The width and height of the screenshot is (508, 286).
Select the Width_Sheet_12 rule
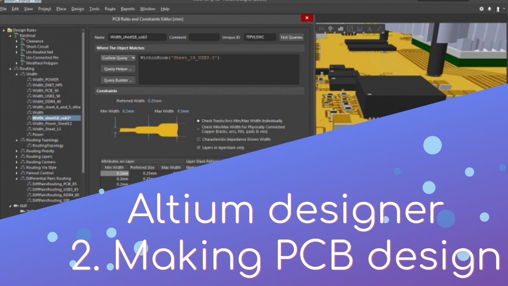pos(46,129)
